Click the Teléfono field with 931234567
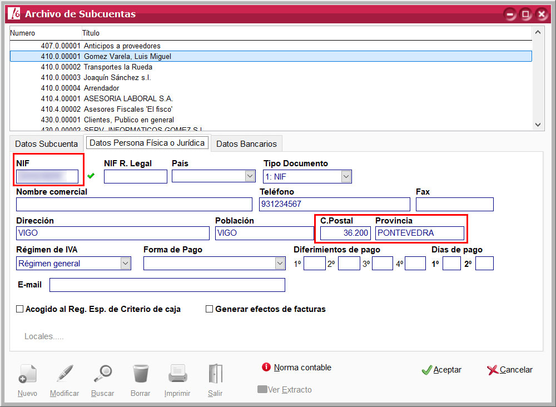Image resolution: width=556 pixels, height=407 pixels. (334, 204)
